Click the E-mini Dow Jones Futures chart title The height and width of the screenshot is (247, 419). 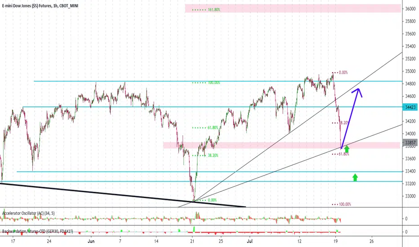40,5
